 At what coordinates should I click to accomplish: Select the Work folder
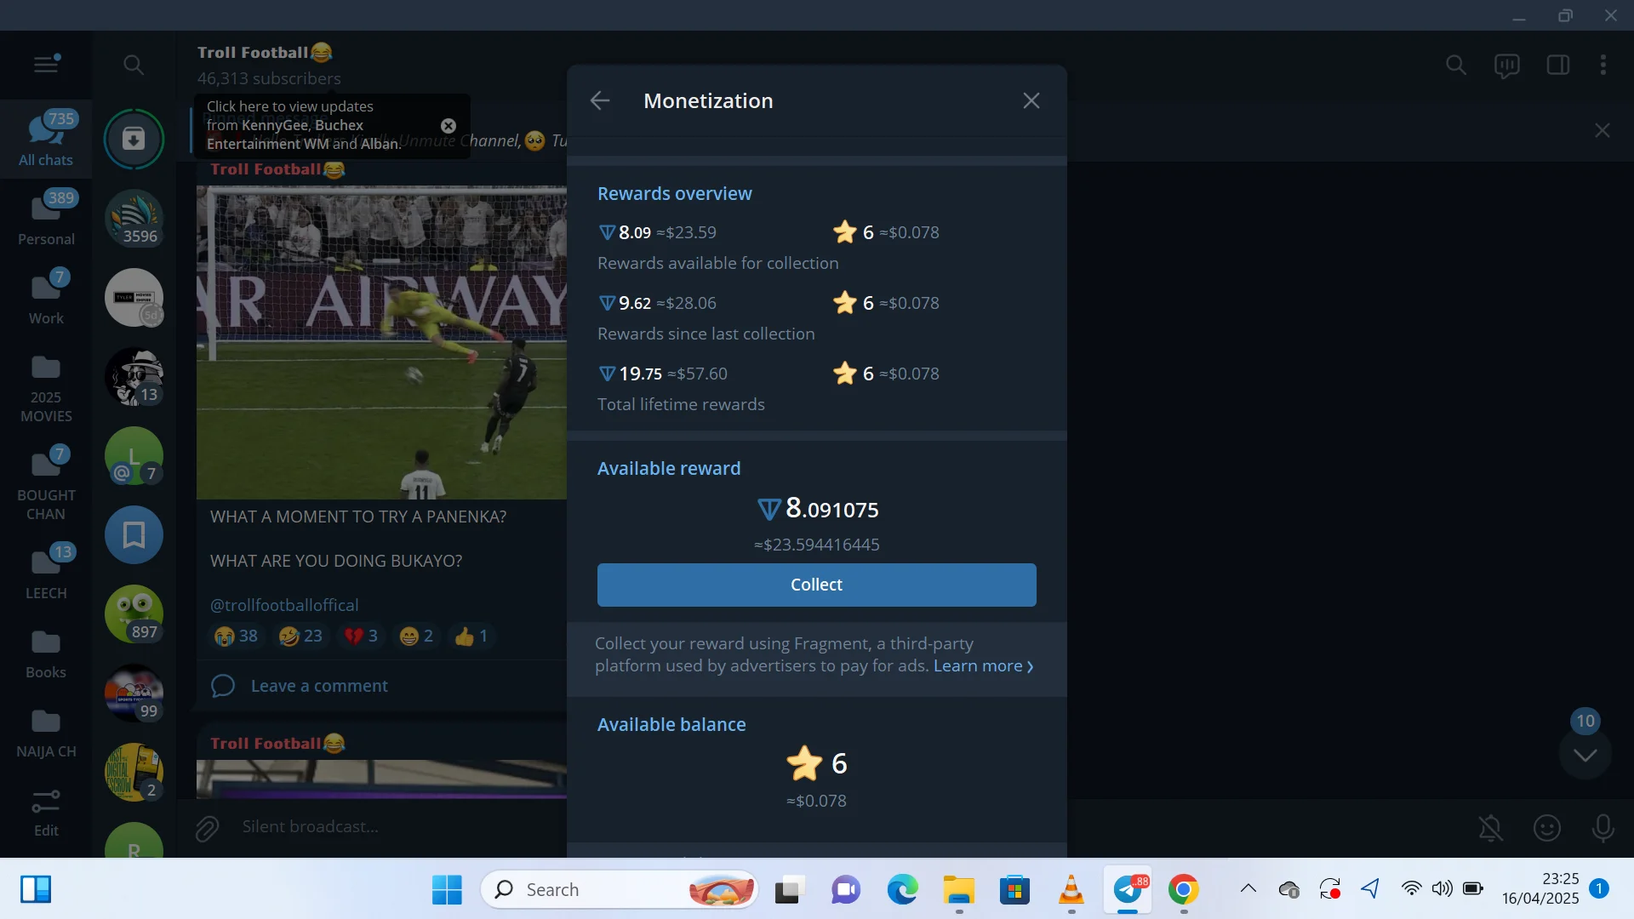[46, 297]
